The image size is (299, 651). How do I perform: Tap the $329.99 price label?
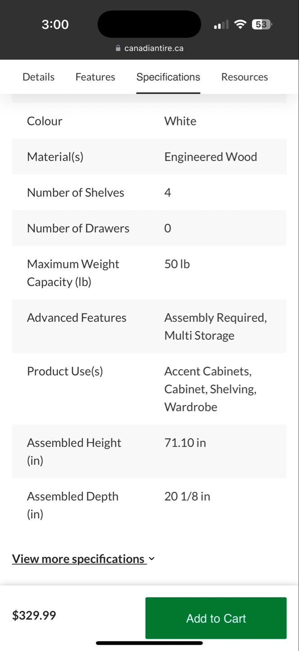point(34,615)
